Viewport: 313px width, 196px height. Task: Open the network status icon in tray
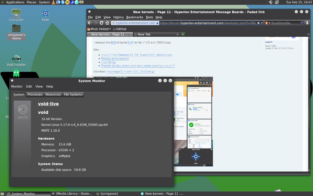(x=277, y=2)
